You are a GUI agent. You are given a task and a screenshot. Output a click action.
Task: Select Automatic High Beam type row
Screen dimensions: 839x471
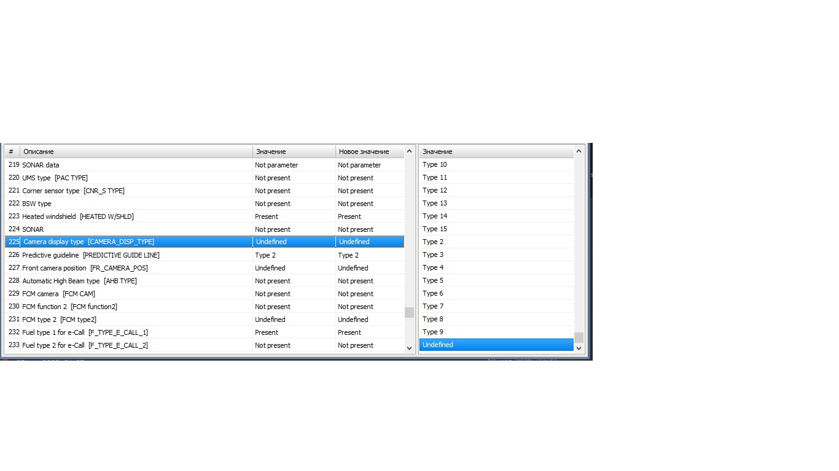(x=79, y=281)
